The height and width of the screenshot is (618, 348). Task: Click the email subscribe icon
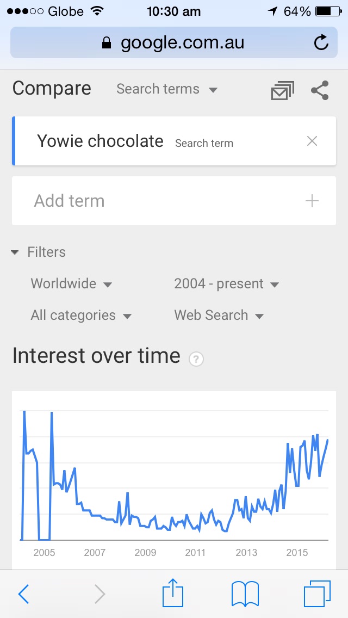[283, 91]
